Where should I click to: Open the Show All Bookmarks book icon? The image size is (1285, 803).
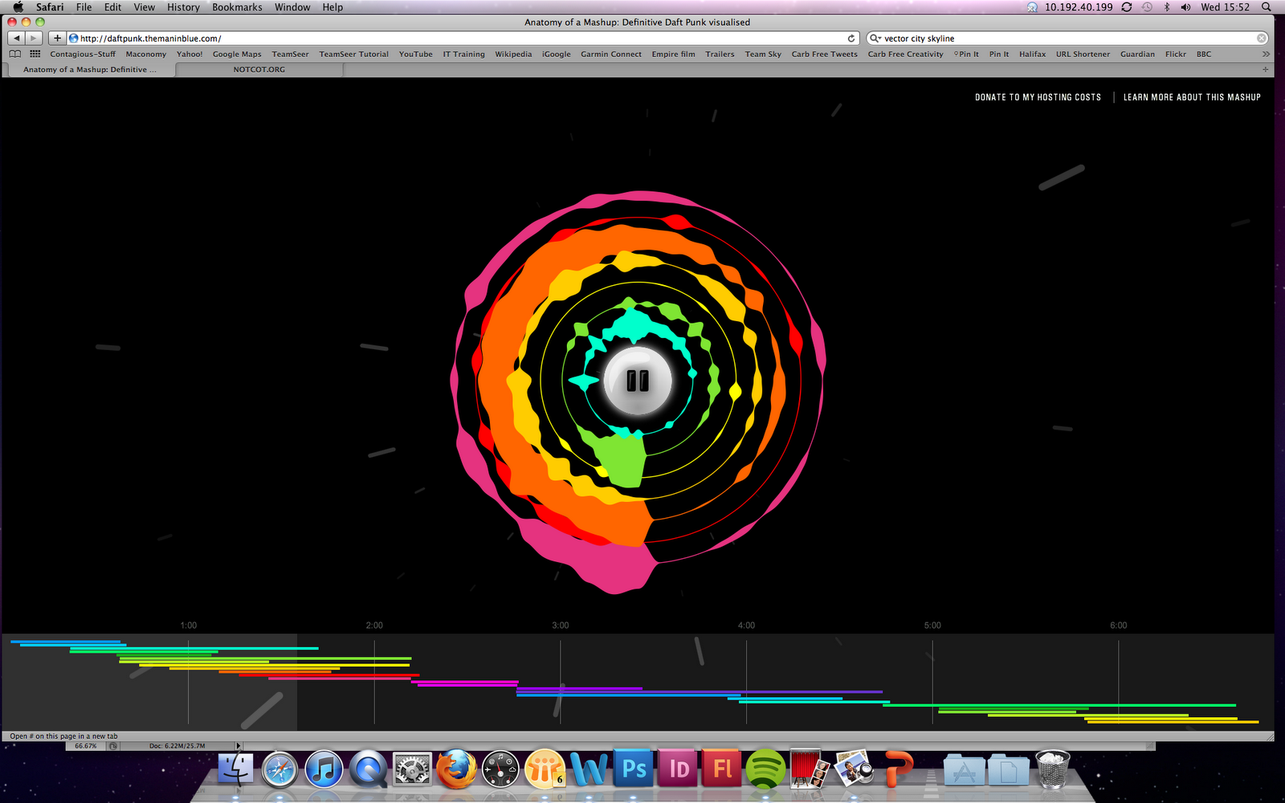15,54
